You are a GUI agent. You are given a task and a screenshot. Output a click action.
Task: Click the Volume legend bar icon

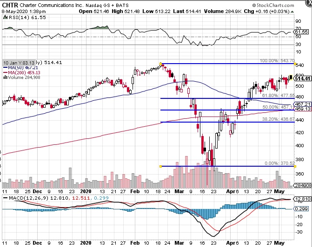[x=4, y=78]
